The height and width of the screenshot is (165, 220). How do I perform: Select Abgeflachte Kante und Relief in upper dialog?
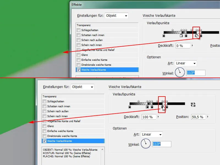click(107, 50)
